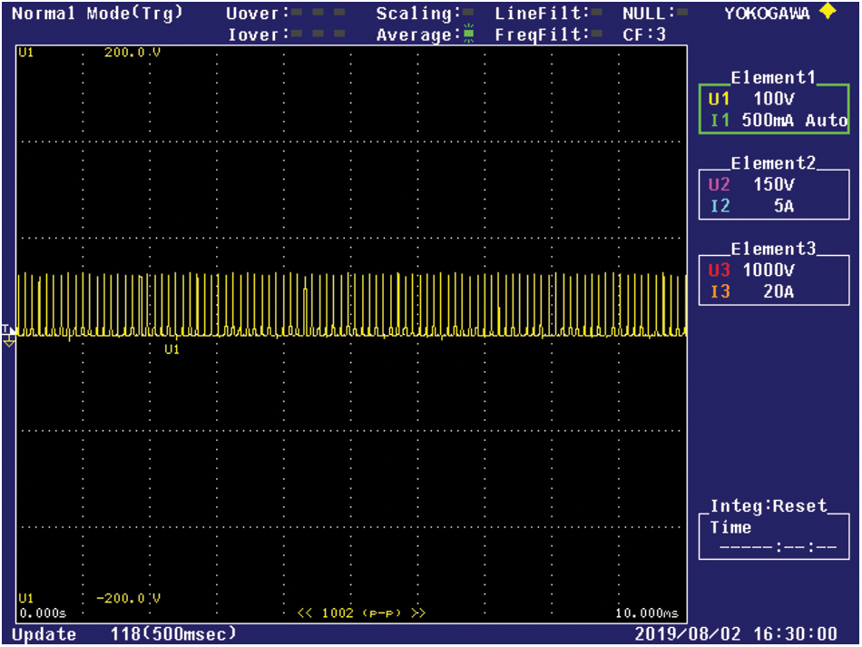Select the Element3 panel header

pos(774,249)
